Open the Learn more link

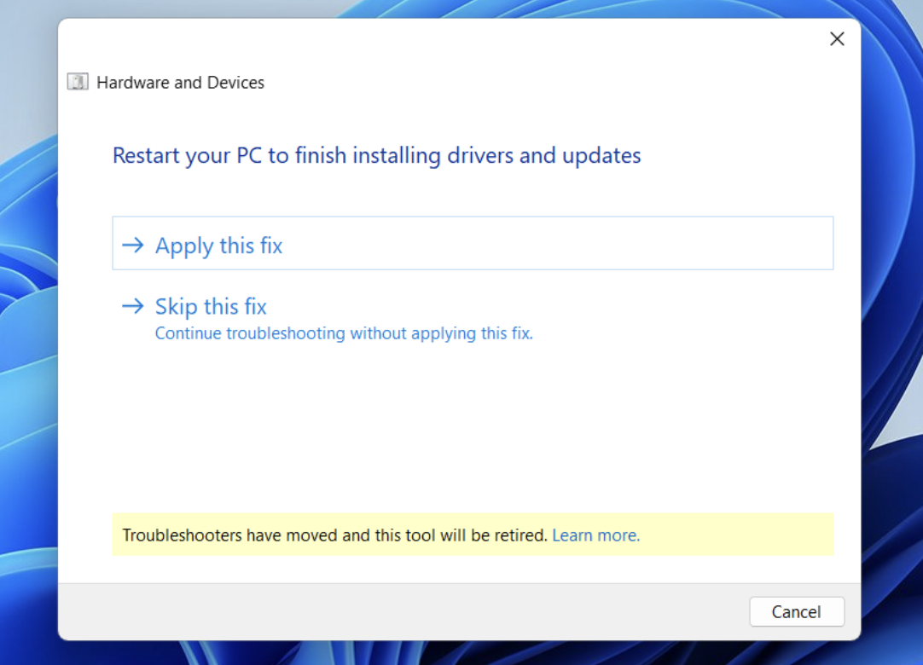click(595, 535)
